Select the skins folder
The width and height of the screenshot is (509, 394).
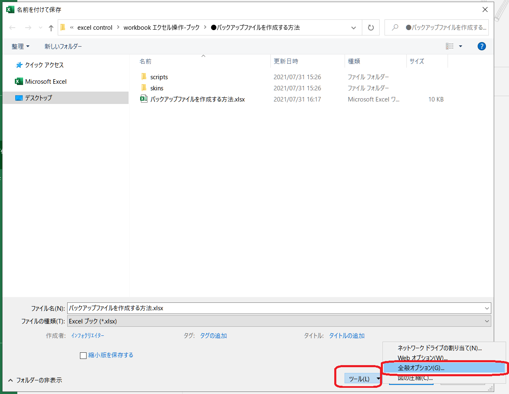157,88
